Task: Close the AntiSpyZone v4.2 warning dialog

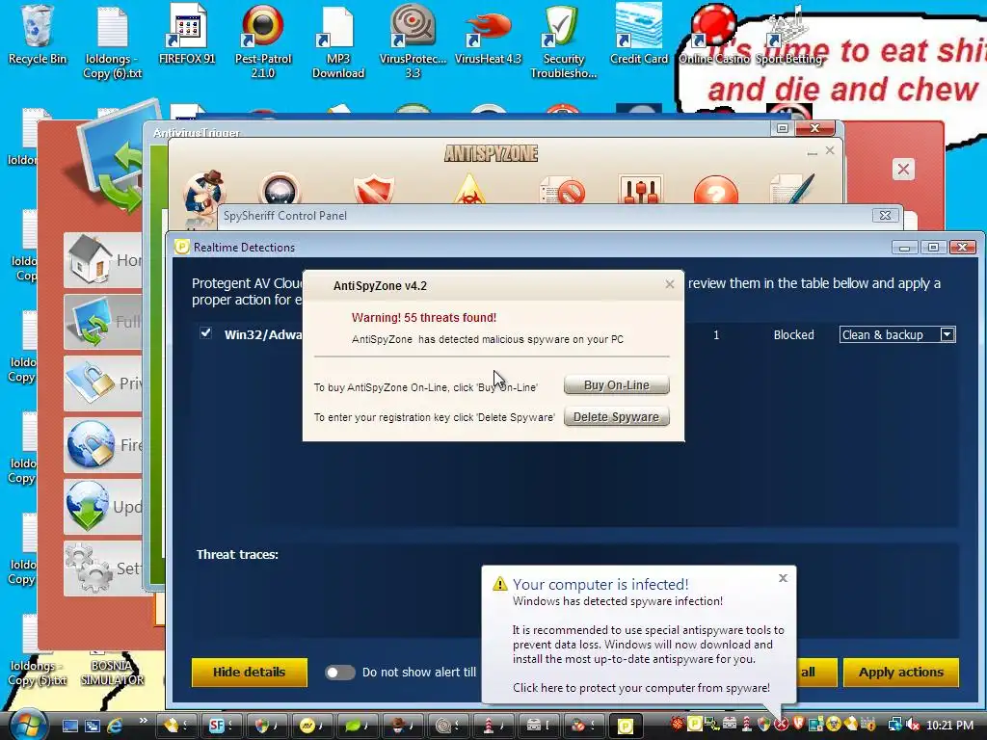Action: click(670, 285)
